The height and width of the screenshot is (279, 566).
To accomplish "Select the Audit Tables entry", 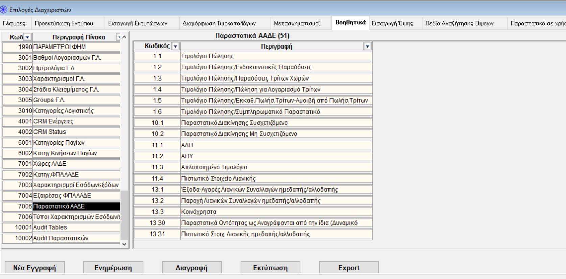I will point(76,227).
